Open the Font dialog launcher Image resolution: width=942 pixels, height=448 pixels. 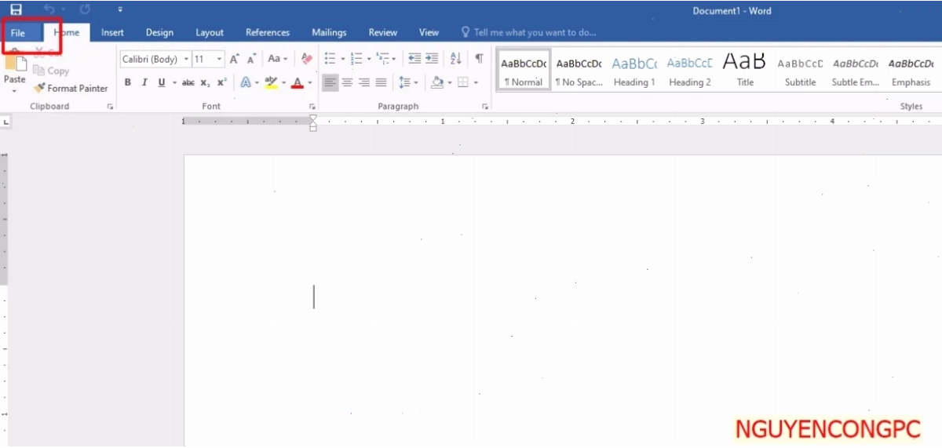click(x=312, y=107)
